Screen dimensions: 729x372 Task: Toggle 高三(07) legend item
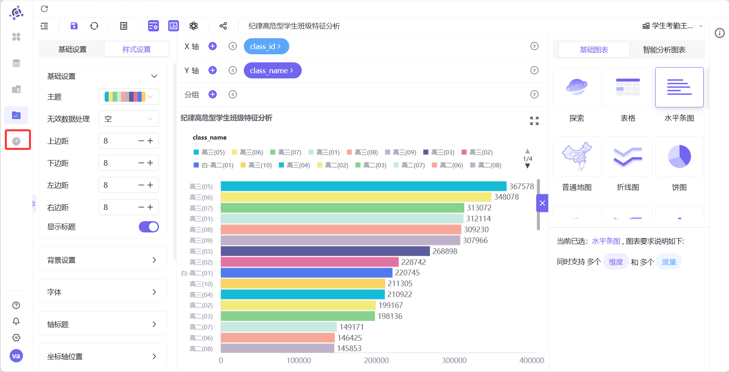click(x=286, y=152)
